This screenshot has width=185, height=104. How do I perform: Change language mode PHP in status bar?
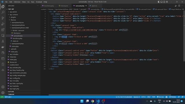(x=153, y=97)
